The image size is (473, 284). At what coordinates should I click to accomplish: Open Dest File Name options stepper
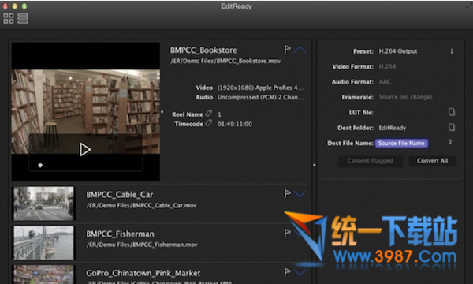pos(450,142)
